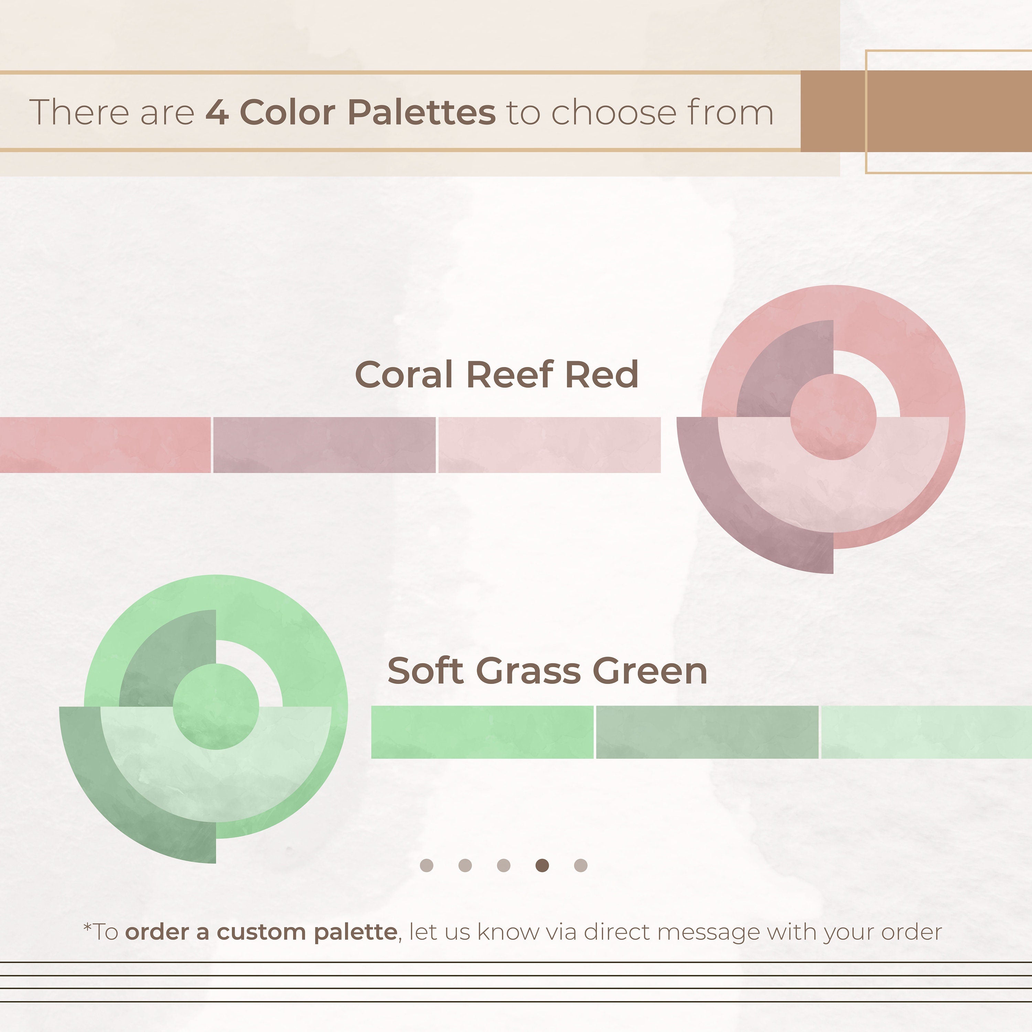Click the bold "4 Color Palettes" title text
Screen dimensions: 1032x1032
(x=351, y=112)
